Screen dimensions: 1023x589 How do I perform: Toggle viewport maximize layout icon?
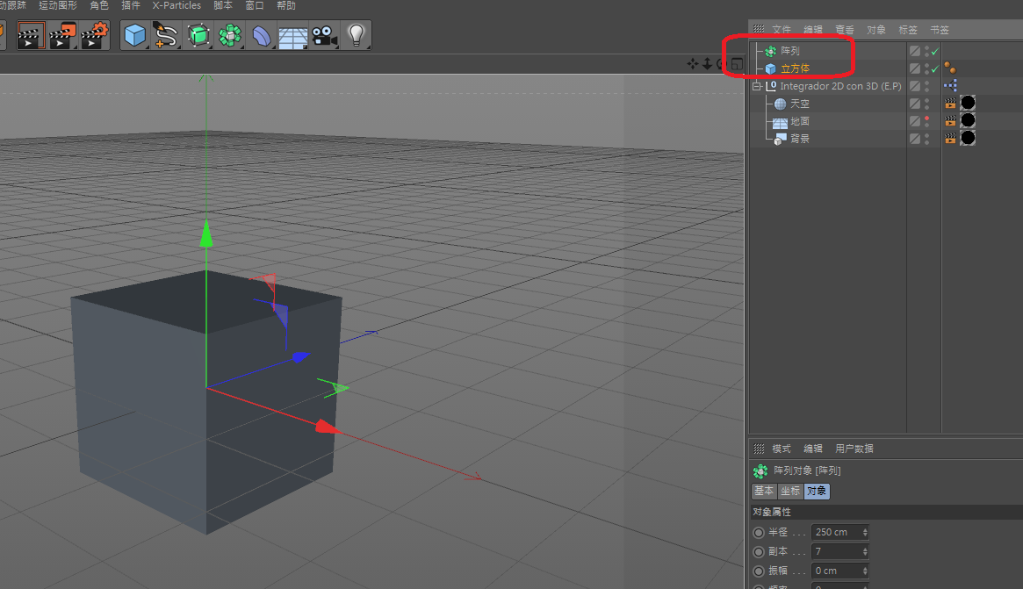[x=738, y=64]
